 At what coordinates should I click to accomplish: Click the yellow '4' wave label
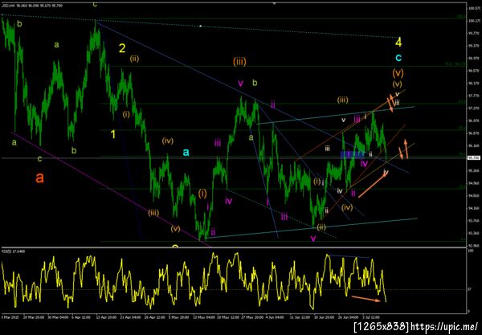398,42
